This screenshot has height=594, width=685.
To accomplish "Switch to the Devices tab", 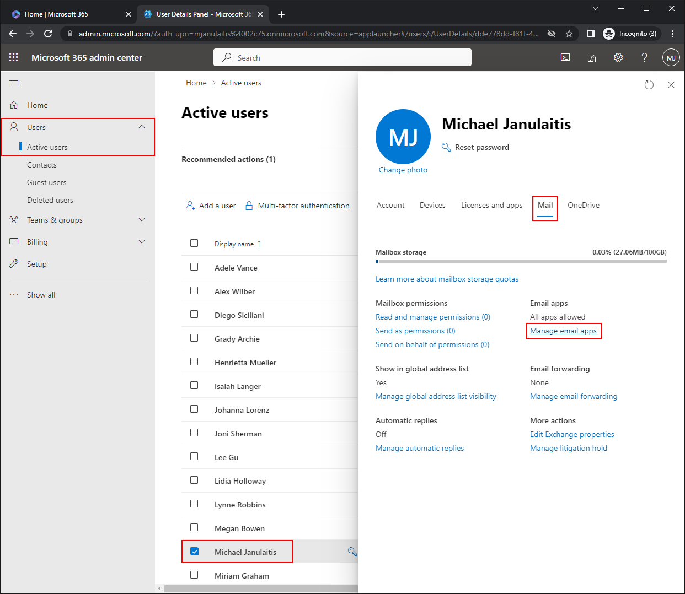I will (432, 205).
